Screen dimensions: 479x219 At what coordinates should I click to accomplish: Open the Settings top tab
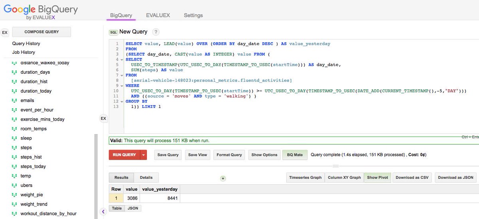(x=193, y=15)
